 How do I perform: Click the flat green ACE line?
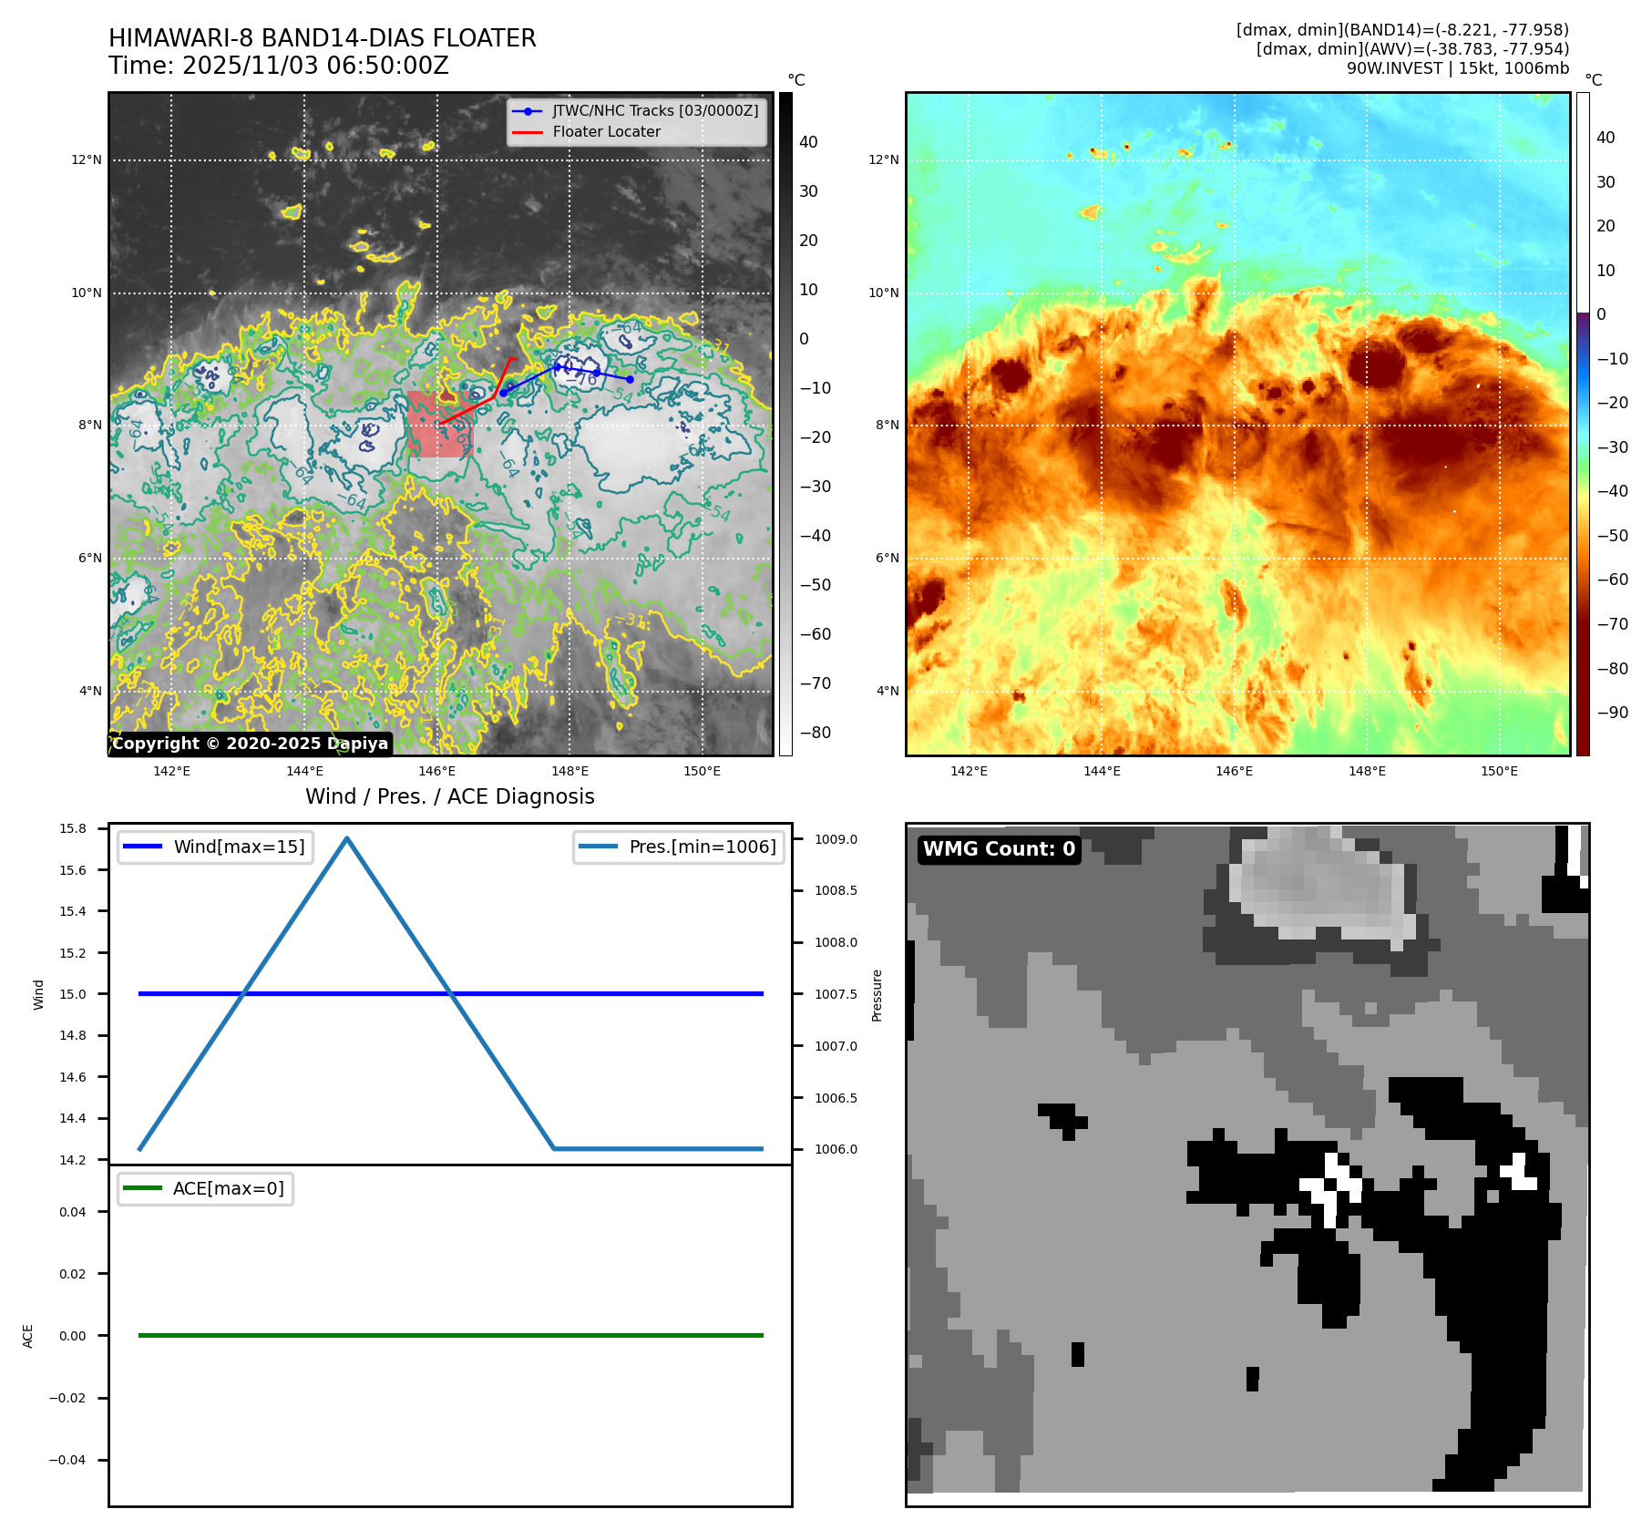pos(450,1335)
